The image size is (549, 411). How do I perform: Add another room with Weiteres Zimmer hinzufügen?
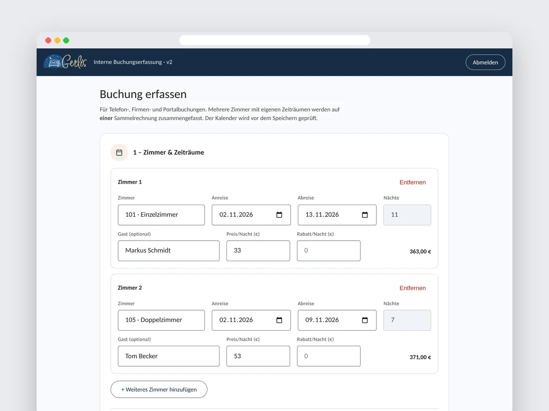[159, 390]
